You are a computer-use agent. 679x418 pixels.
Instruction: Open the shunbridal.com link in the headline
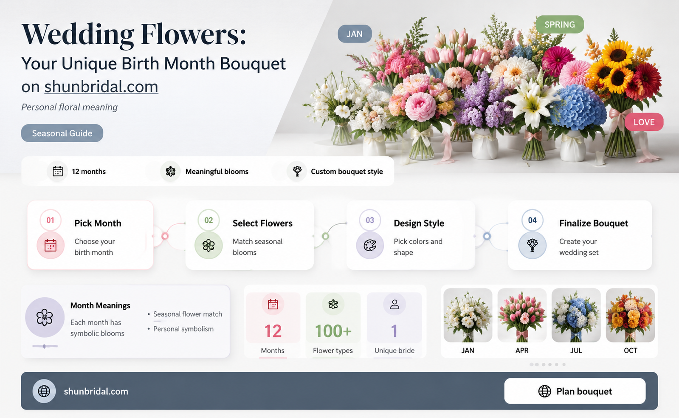click(x=101, y=87)
